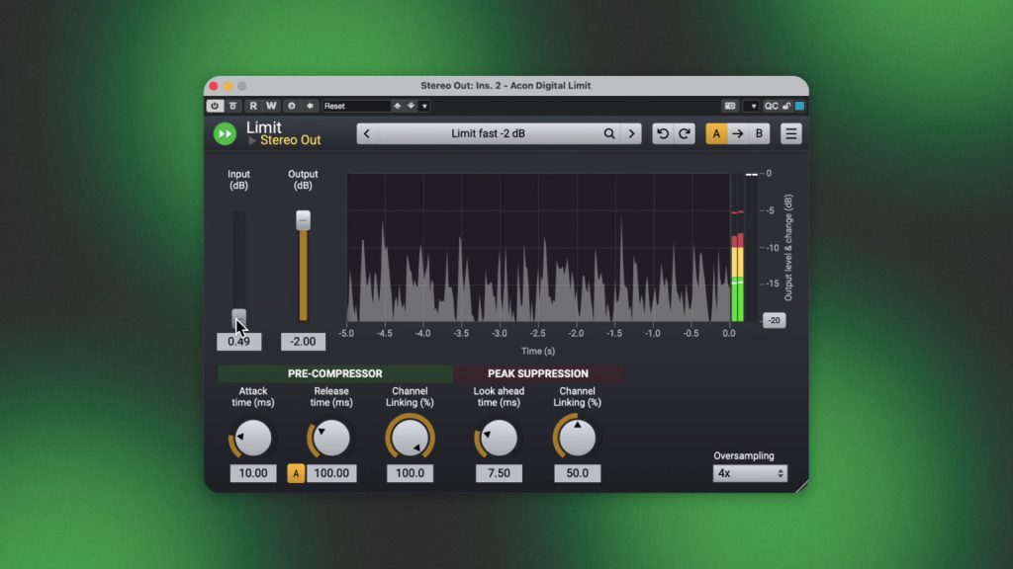Image resolution: width=1013 pixels, height=569 pixels.
Task: Go to the previous preset
Action: coord(367,133)
